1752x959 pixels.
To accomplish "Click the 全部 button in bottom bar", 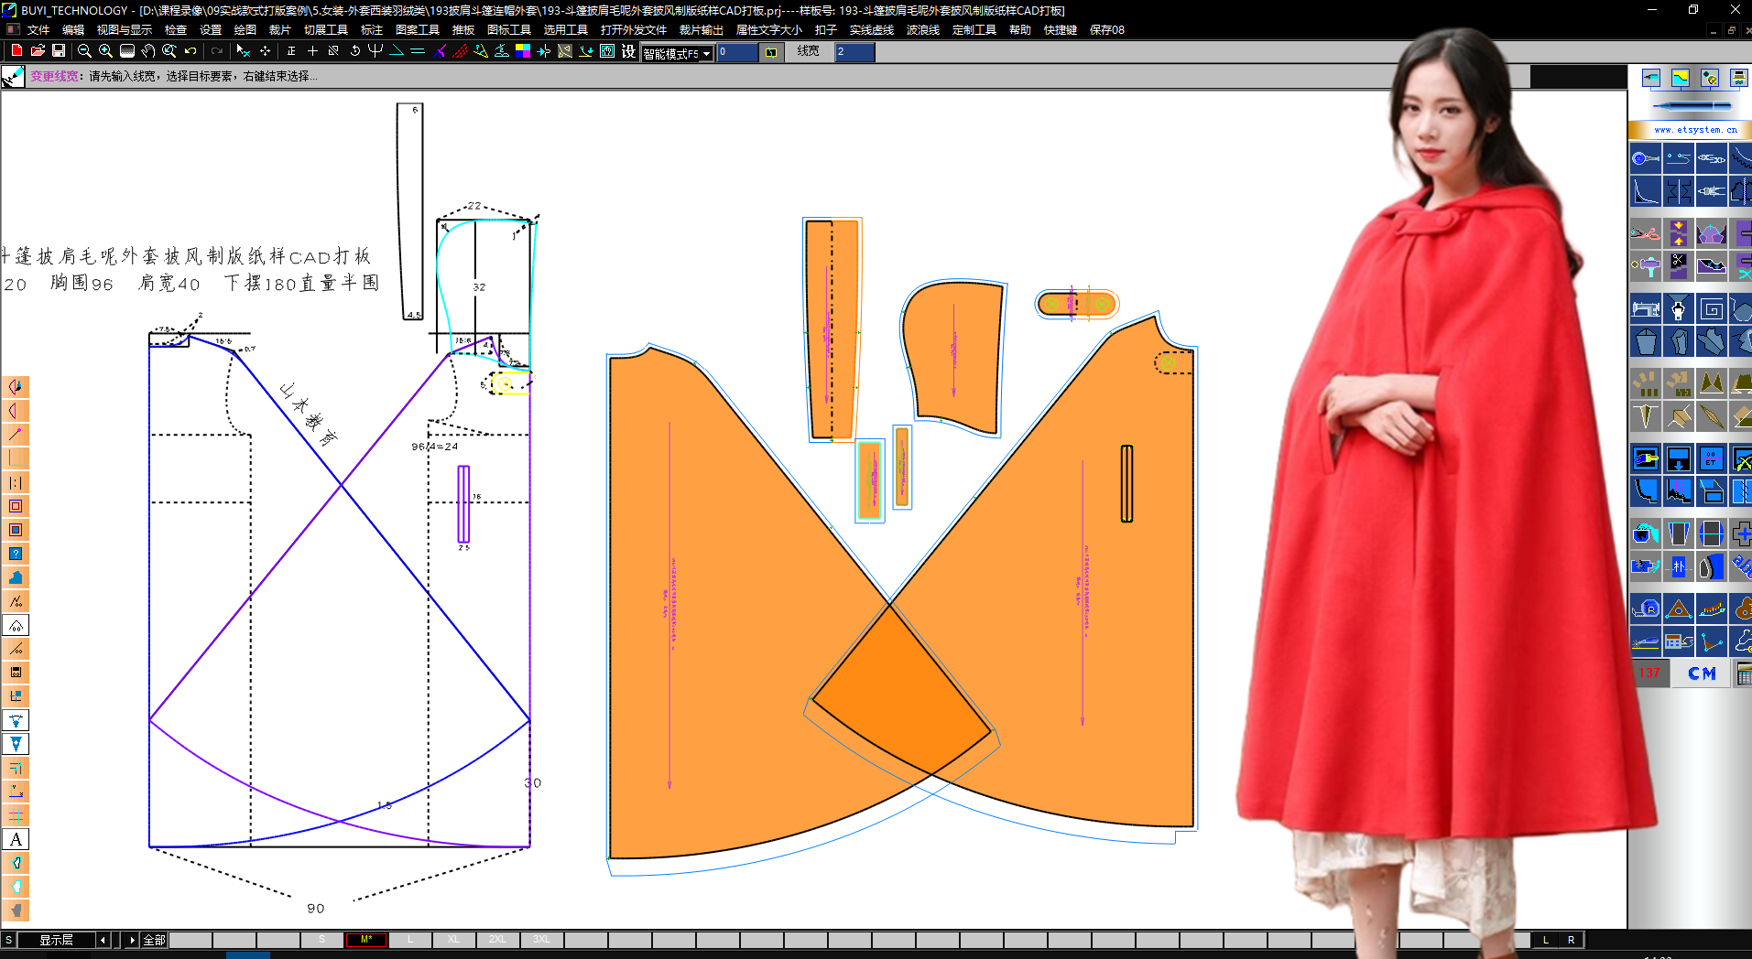I will [x=154, y=940].
